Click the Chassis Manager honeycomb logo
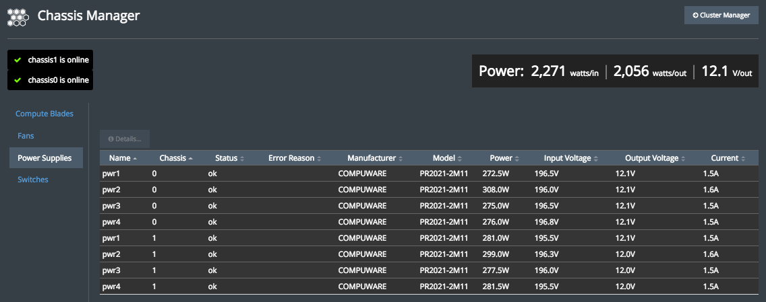 point(18,16)
